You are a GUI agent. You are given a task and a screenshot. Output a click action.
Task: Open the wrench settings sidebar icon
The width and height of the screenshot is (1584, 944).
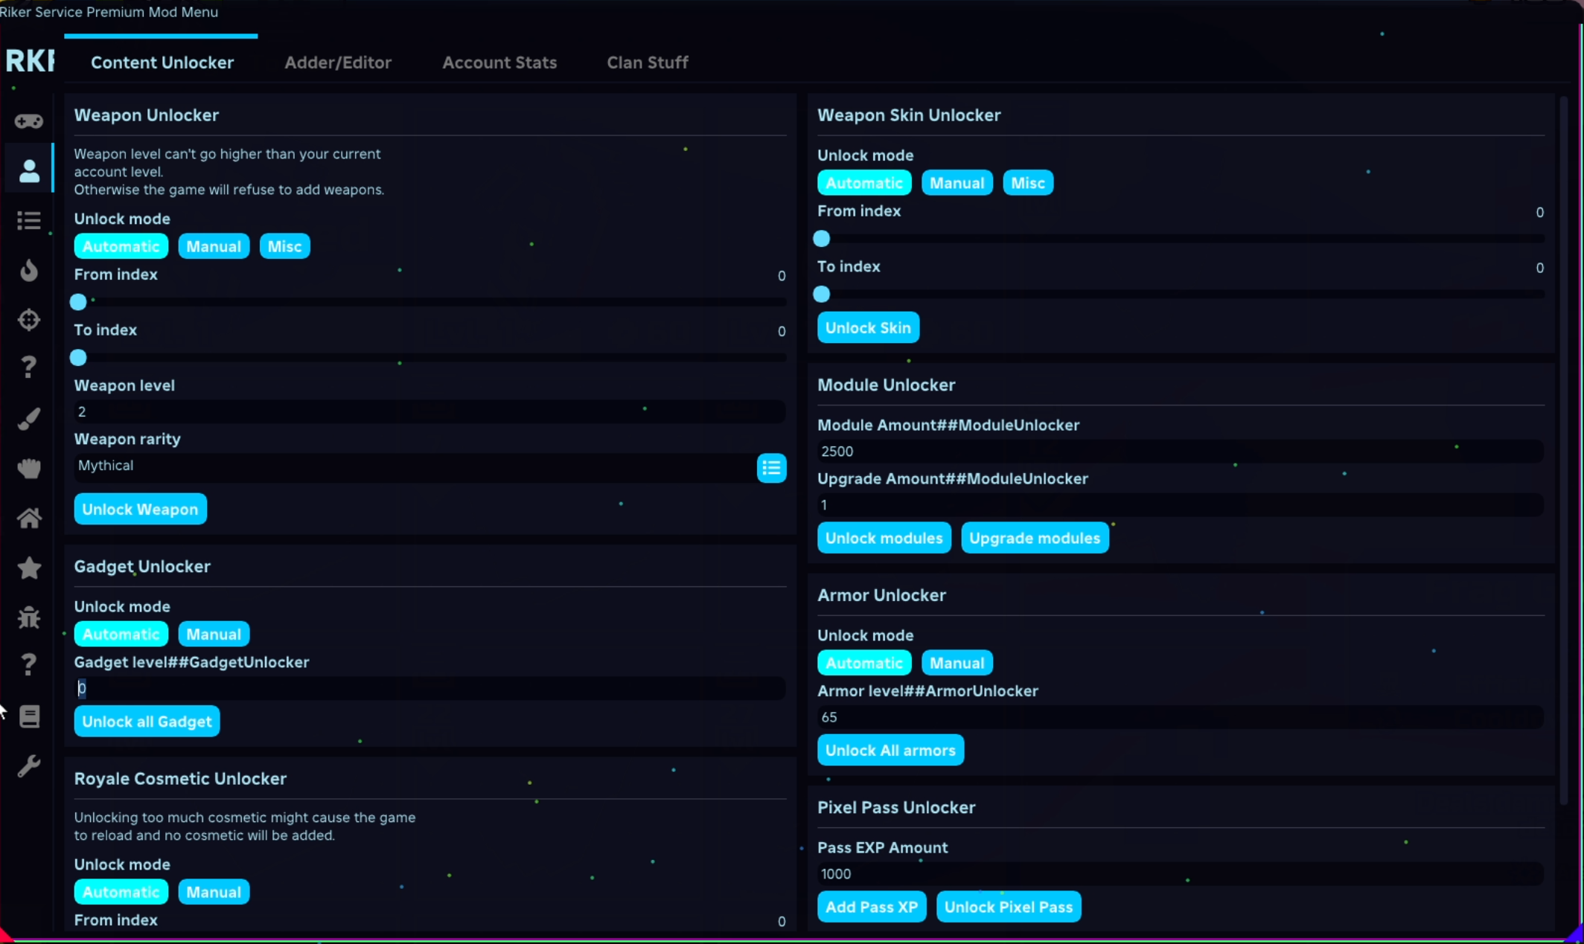29,765
